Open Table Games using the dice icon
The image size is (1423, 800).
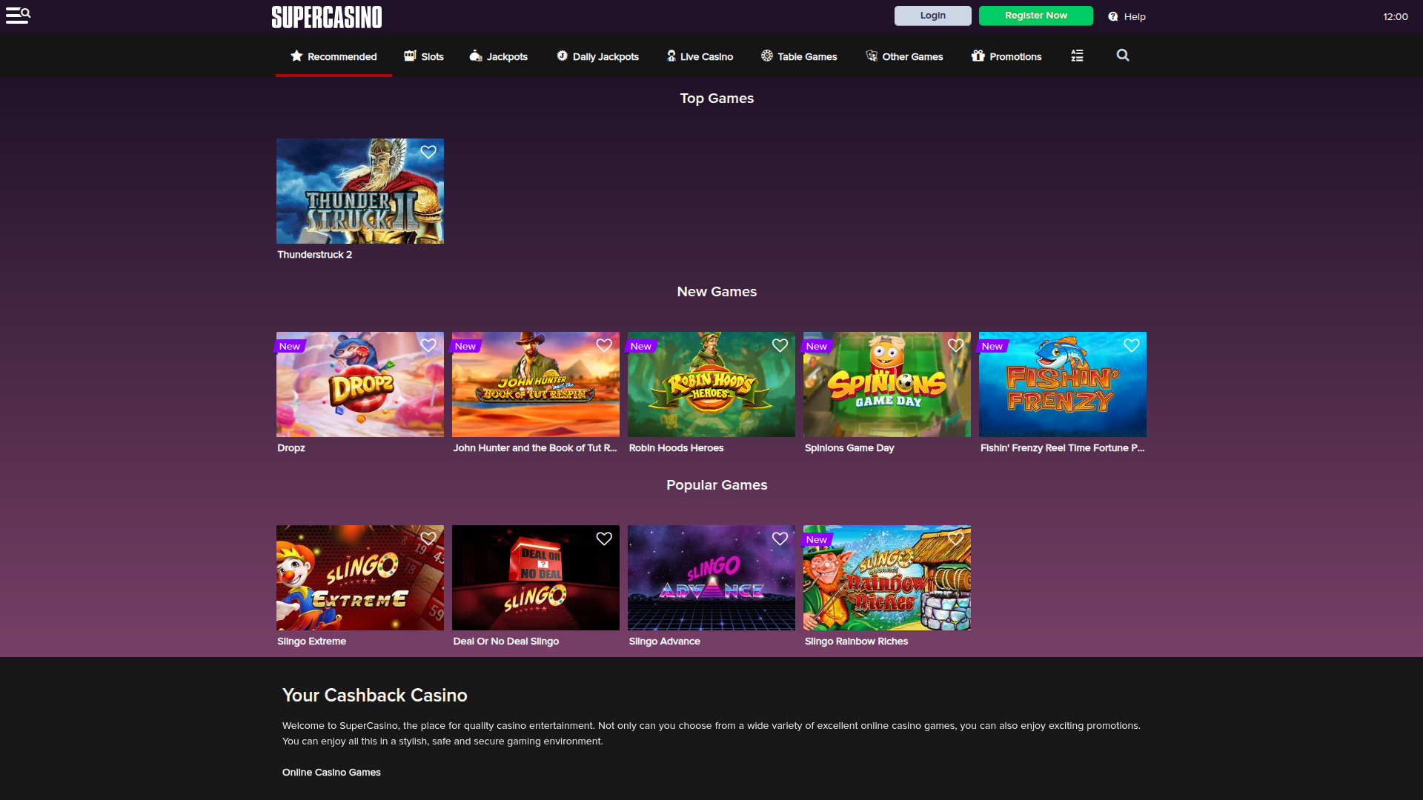tap(766, 56)
